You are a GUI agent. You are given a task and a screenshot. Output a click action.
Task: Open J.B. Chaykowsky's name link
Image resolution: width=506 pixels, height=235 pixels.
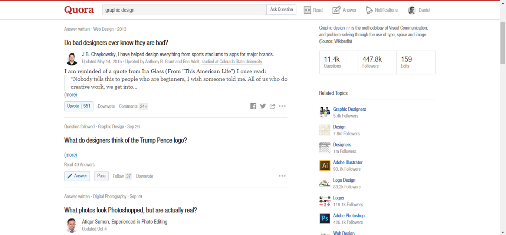(x=99, y=54)
